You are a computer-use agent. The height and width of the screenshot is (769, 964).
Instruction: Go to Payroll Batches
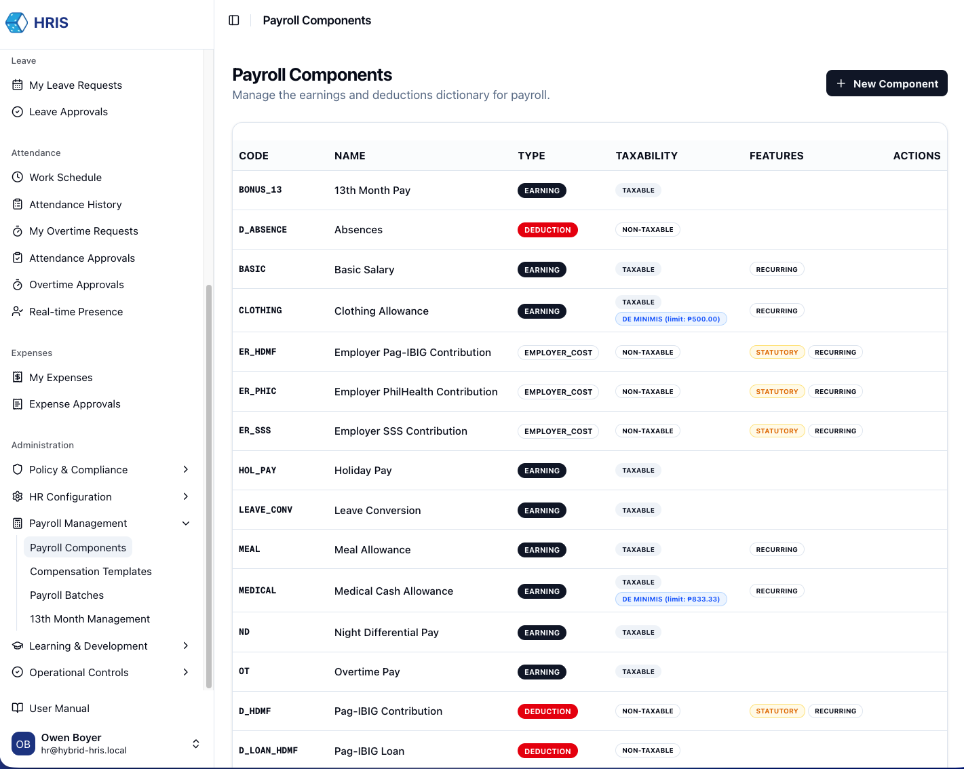[67, 595]
